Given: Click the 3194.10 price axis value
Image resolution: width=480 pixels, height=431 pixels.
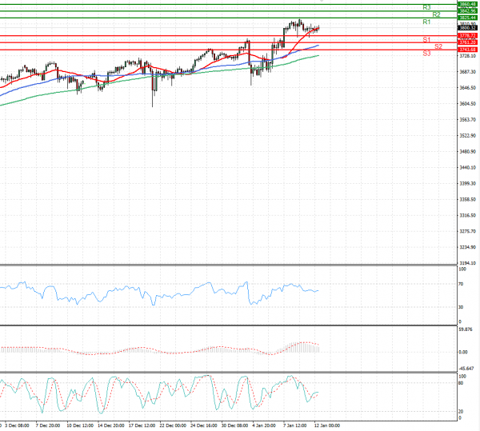Looking at the screenshot, I should pos(468,263).
